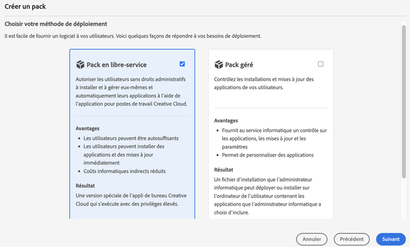This screenshot has height=247, width=410.
Task: Select the Pack en libre-service card title
Action: coord(116,65)
